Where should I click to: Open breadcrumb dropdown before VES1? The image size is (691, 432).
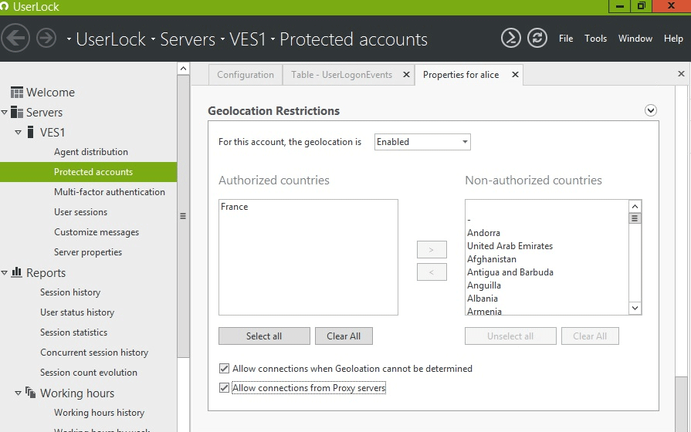222,39
